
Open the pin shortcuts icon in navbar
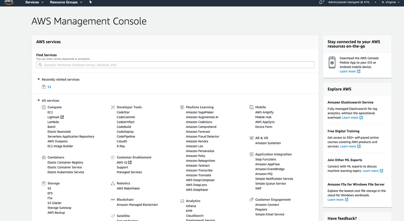[x=90, y=2]
